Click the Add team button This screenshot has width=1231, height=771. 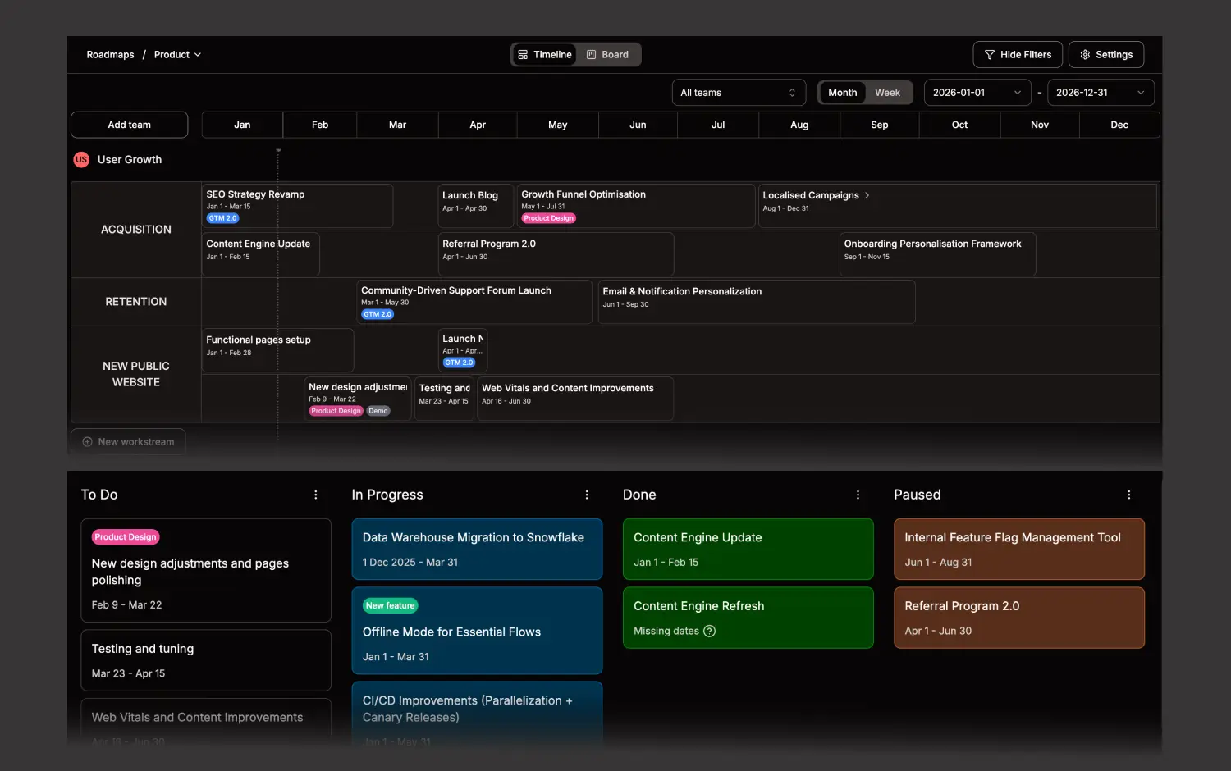129,124
